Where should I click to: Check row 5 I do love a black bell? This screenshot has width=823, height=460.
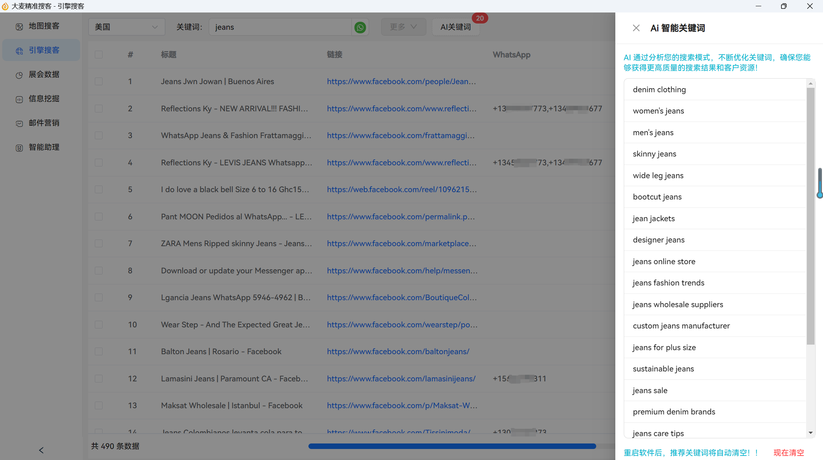[x=99, y=190]
